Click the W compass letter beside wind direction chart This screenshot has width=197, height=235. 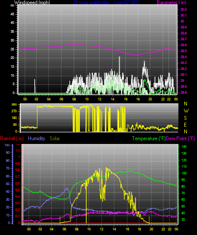(x=186, y=111)
